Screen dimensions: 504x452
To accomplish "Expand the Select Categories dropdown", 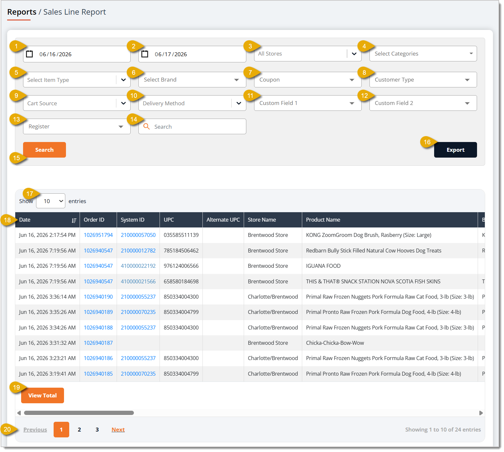I will point(423,54).
